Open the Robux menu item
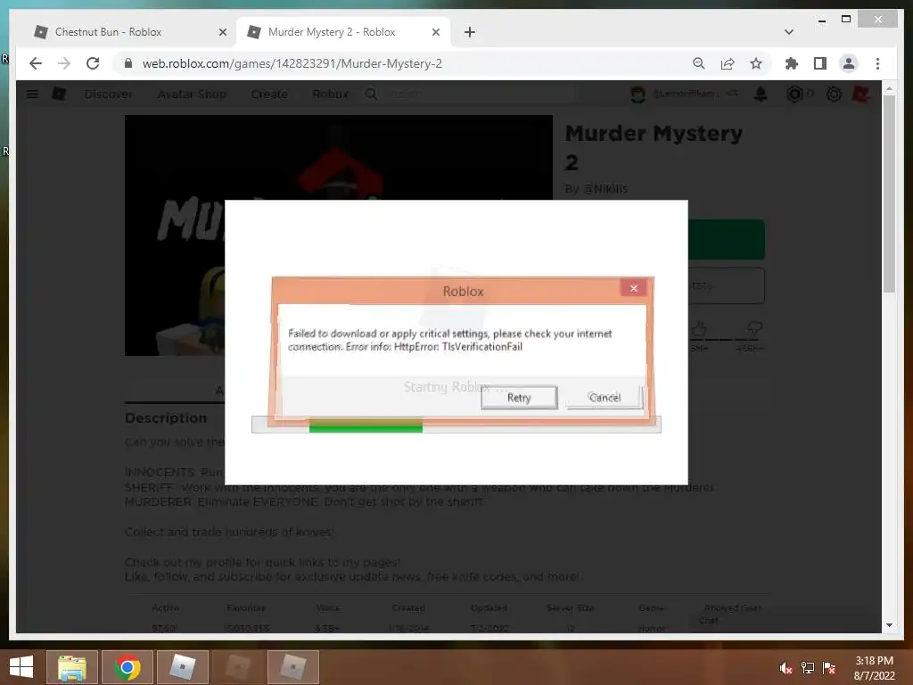This screenshot has width=913, height=685. [x=330, y=94]
